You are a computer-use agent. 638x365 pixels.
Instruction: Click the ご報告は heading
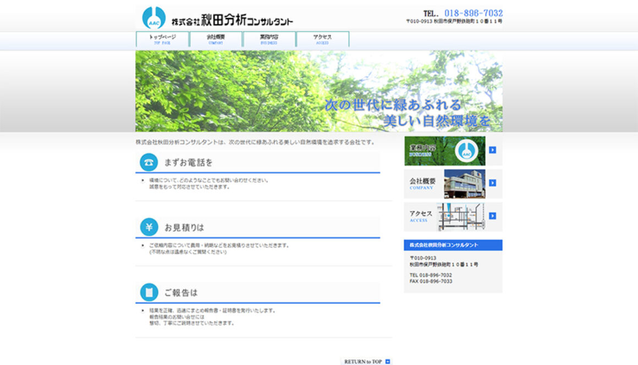point(180,293)
